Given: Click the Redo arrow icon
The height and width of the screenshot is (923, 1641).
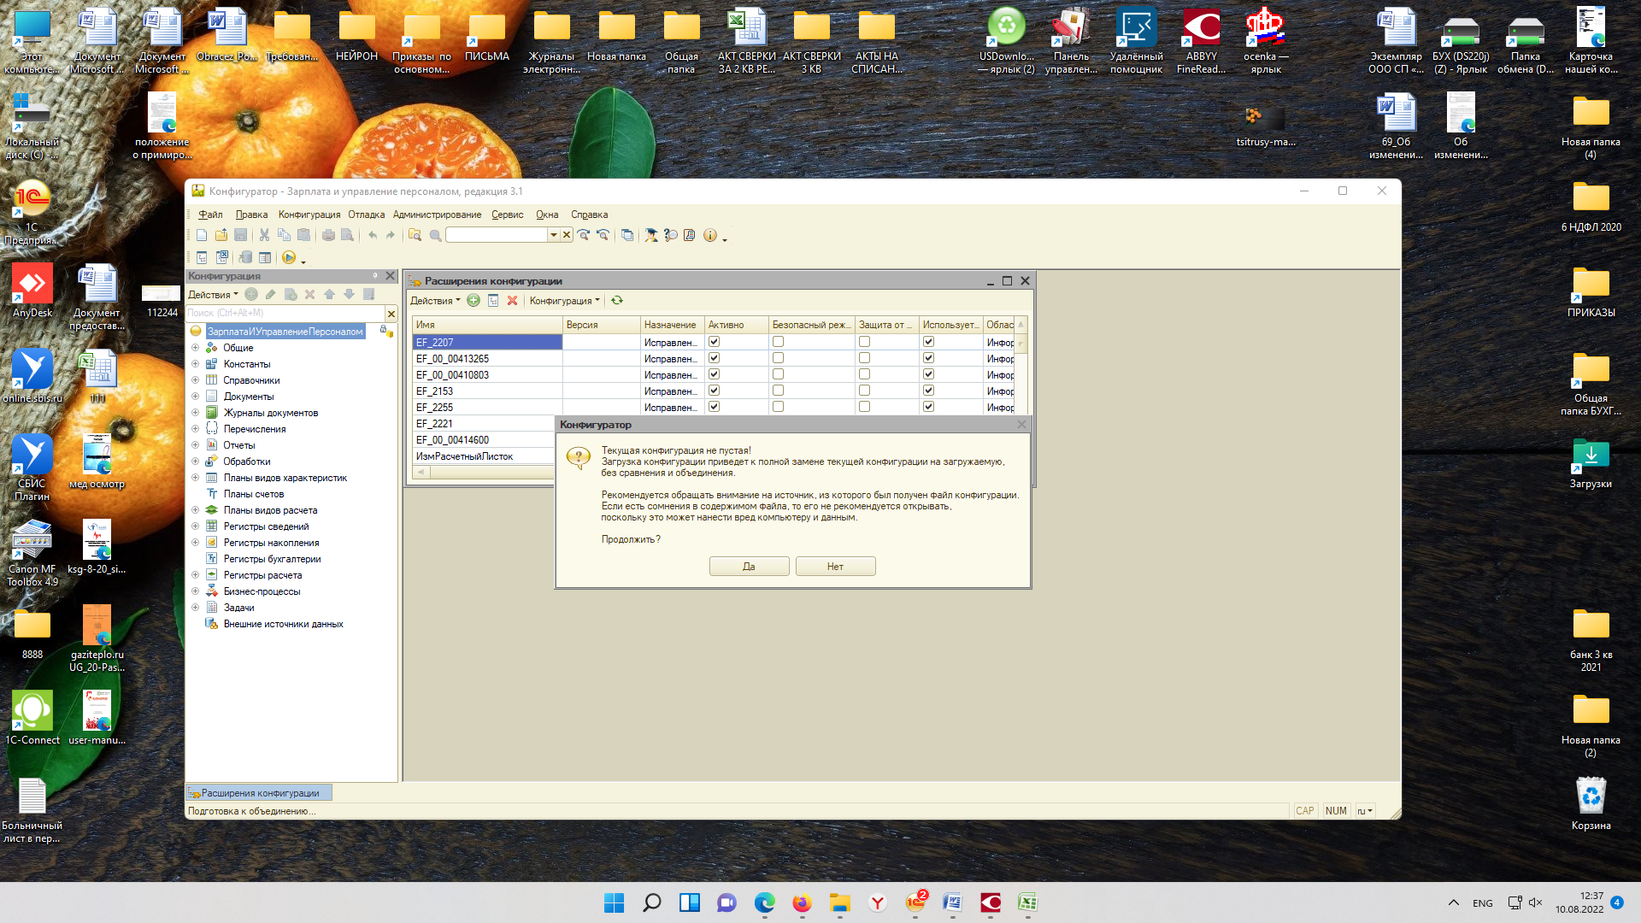Looking at the screenshot, I should coord(391,235).
